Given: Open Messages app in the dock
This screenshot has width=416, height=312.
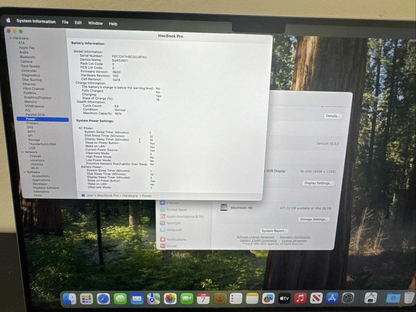Looking at the screenshot, I should point(120,299).
